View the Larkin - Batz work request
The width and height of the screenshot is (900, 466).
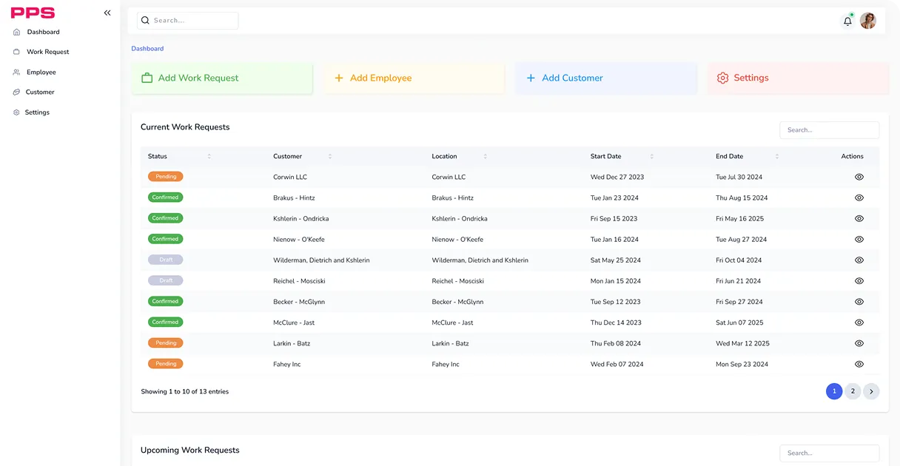coord(859,343)
